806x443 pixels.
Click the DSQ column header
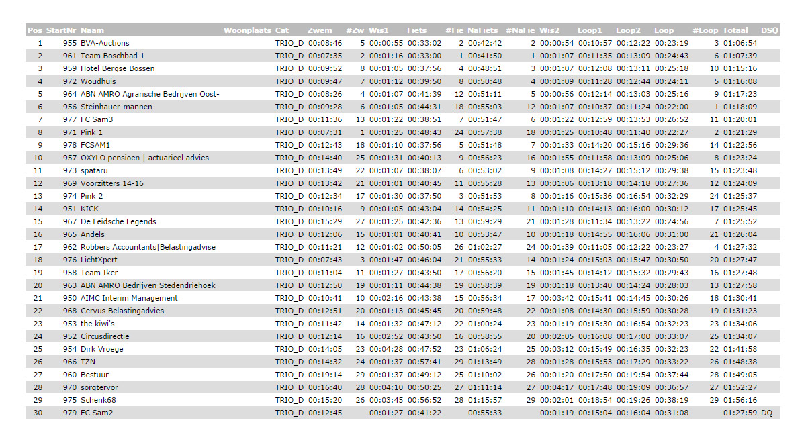770,30
